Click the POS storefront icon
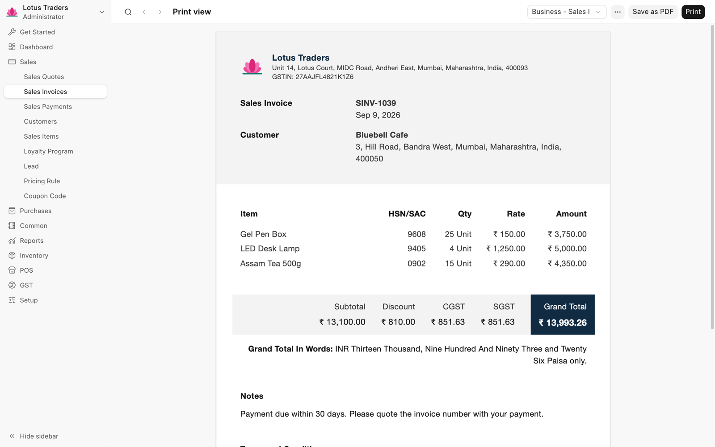 [x=12, y=270]
